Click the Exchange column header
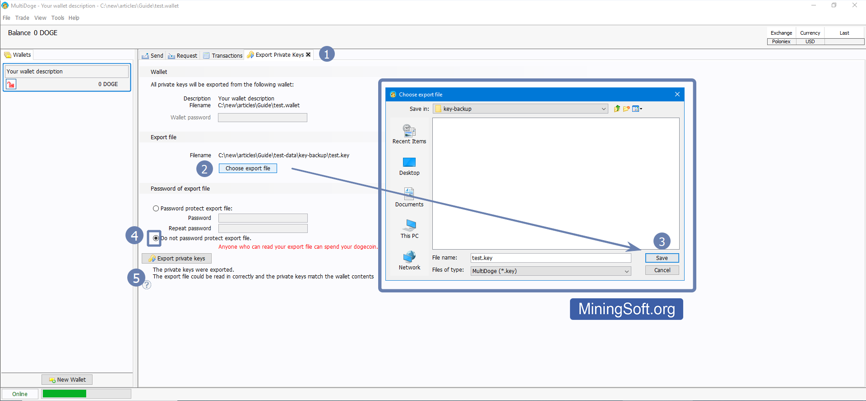The image size is (866, 401). coord(781,33)
